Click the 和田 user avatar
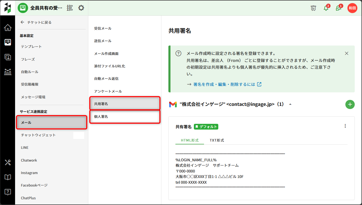This screenshot has height=205, width=362. pos(352,8)
